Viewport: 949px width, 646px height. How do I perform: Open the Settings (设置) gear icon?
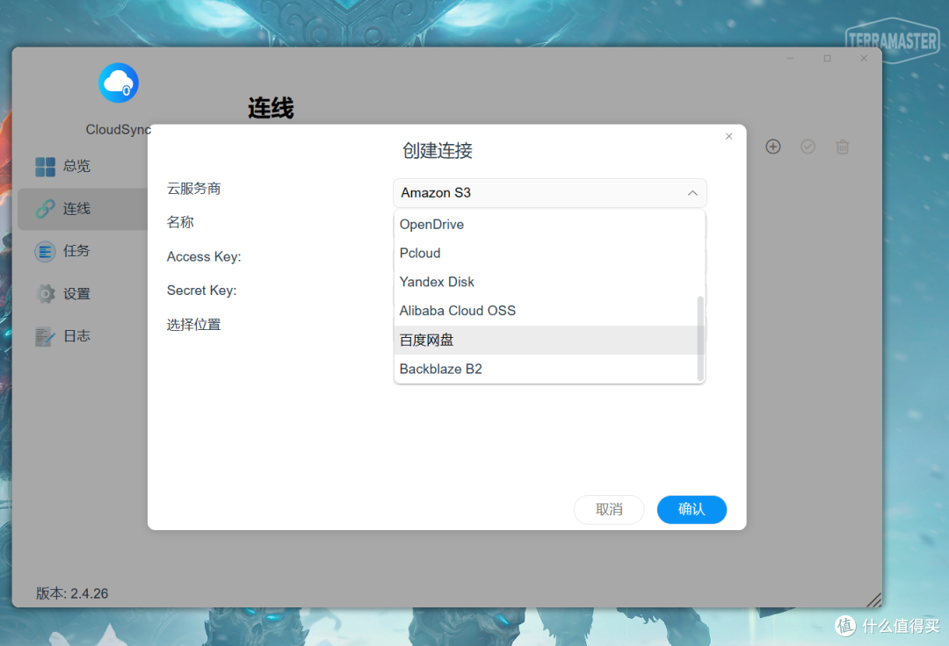click(x=45, y=294)
